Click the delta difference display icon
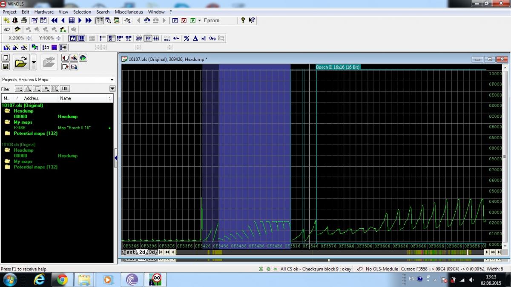 point(195,38)
